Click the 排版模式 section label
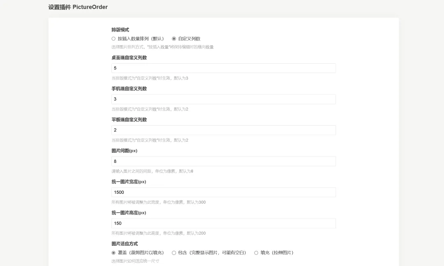This screenshot has height=266, width=444. (120, 30)
